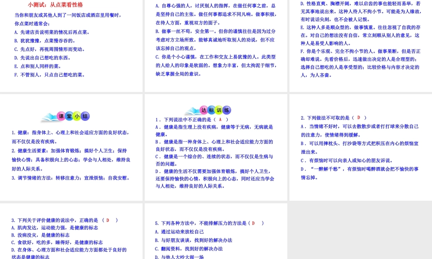Click option B. 没病没灾，是健康的标志
This screenshot has height=259, width=432.
tap(41, 235)
